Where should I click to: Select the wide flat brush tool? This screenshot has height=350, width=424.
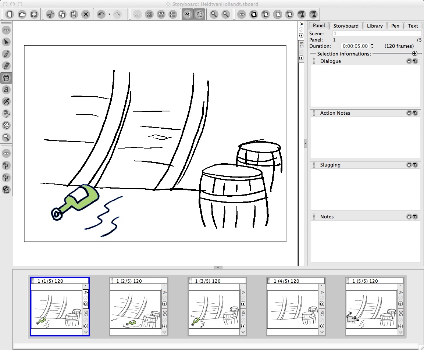(x=7, y=66)
